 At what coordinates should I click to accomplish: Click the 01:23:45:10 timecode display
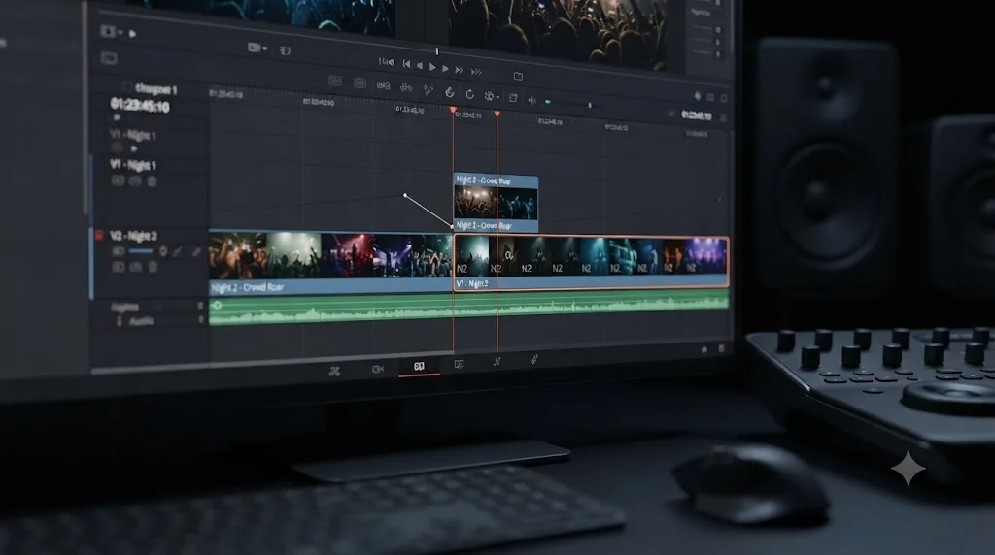pyautogui.click(x=140, y=105)
